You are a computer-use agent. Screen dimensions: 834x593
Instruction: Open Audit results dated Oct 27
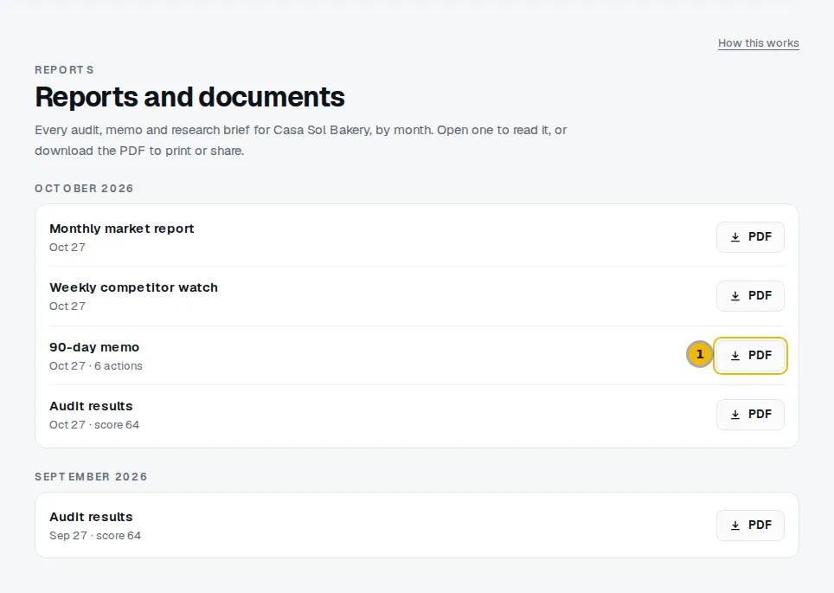(91, 406)
